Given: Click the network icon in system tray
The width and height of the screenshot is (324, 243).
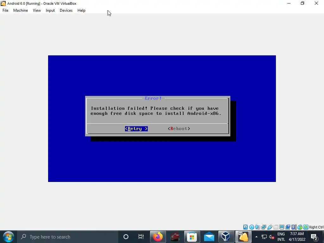Looking at the screenshot, I should coord(264,237).
